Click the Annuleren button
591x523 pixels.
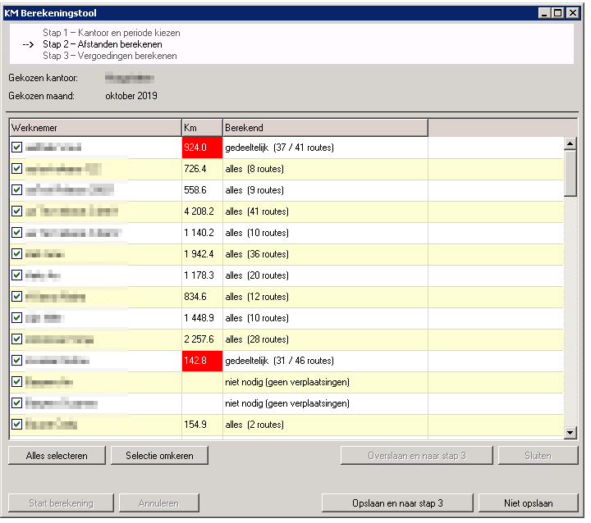pyautogui.click(x=158, y=503)
